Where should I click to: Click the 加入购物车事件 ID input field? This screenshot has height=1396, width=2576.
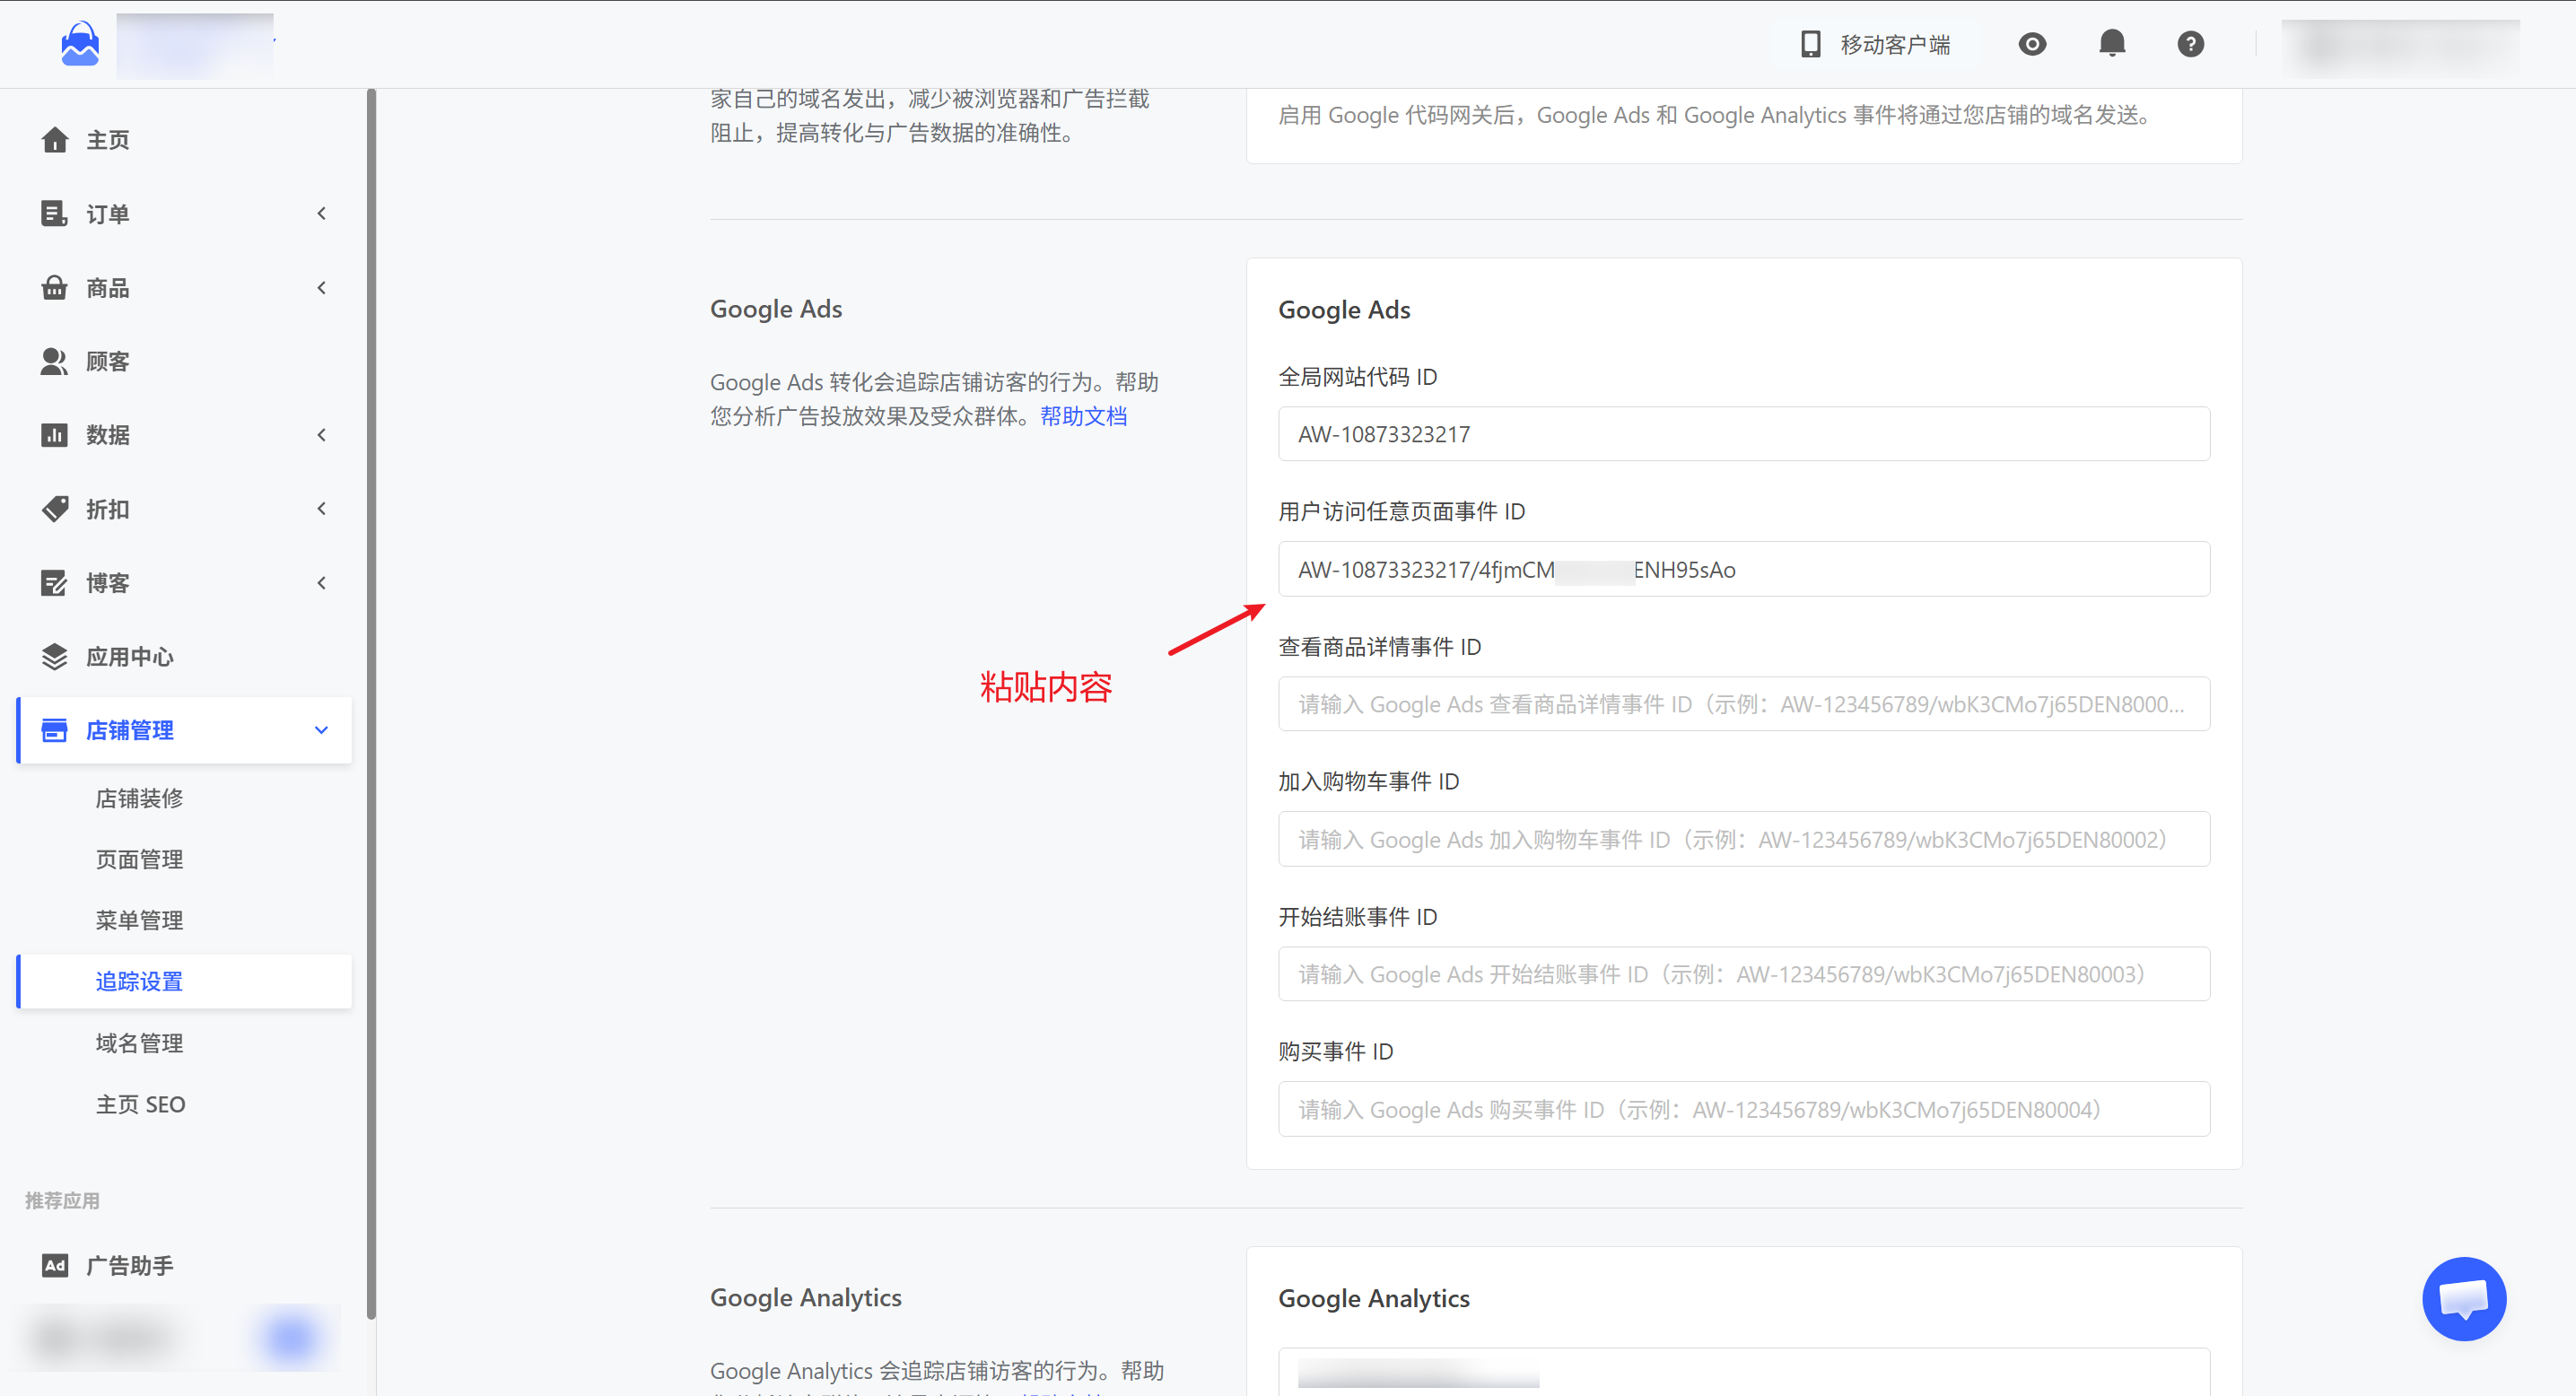pyautogui.click(x=1744, y=839)
